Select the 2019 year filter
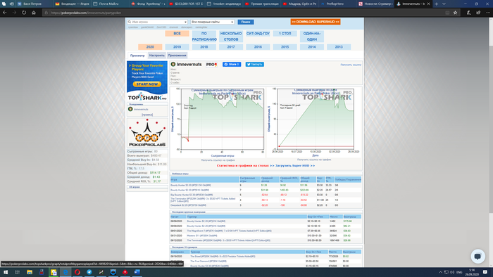Viewport: 493px width, 277px height. [177, 46]
